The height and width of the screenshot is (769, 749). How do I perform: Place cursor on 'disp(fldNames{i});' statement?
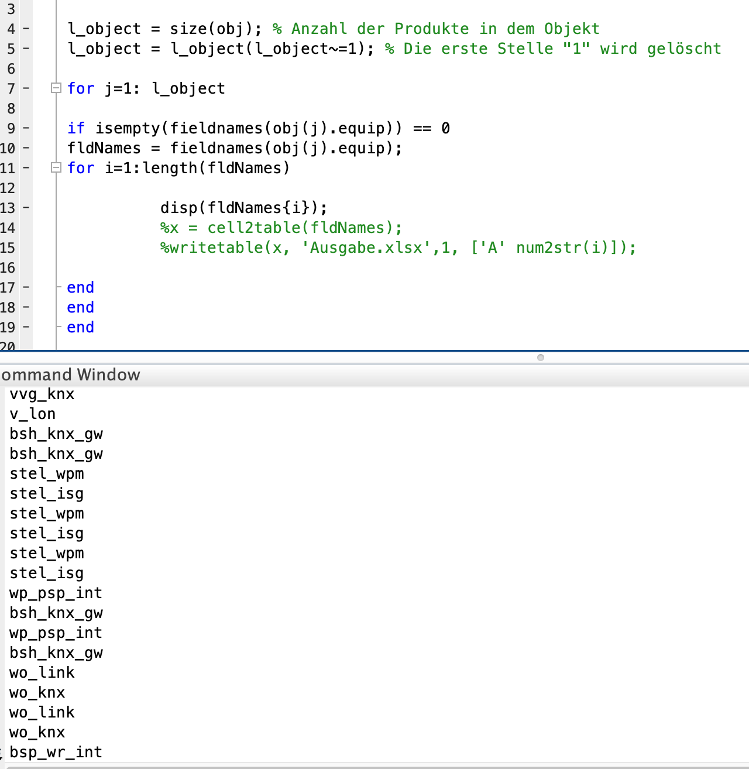point(243,208)
